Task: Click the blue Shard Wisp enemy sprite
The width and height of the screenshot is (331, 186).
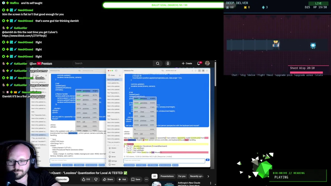Action: coord(313,46)
